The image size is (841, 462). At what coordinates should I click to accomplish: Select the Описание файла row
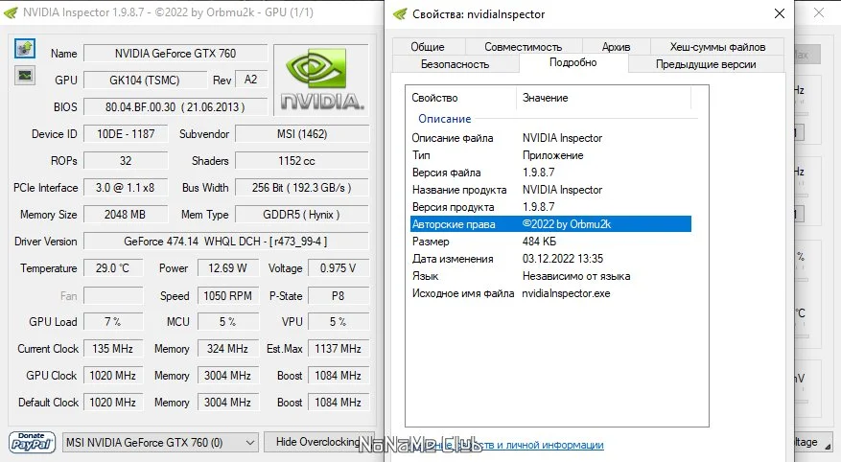(550, 138)
